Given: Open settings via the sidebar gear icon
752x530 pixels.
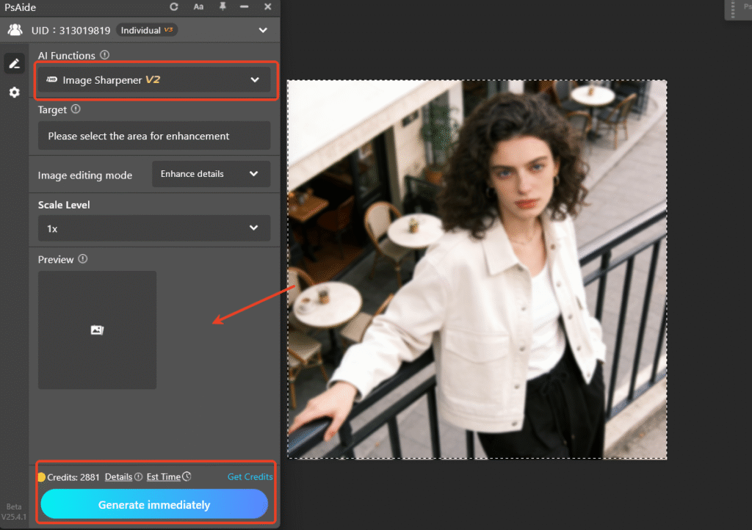Looking at the screenshot, I should pos(14,92).
